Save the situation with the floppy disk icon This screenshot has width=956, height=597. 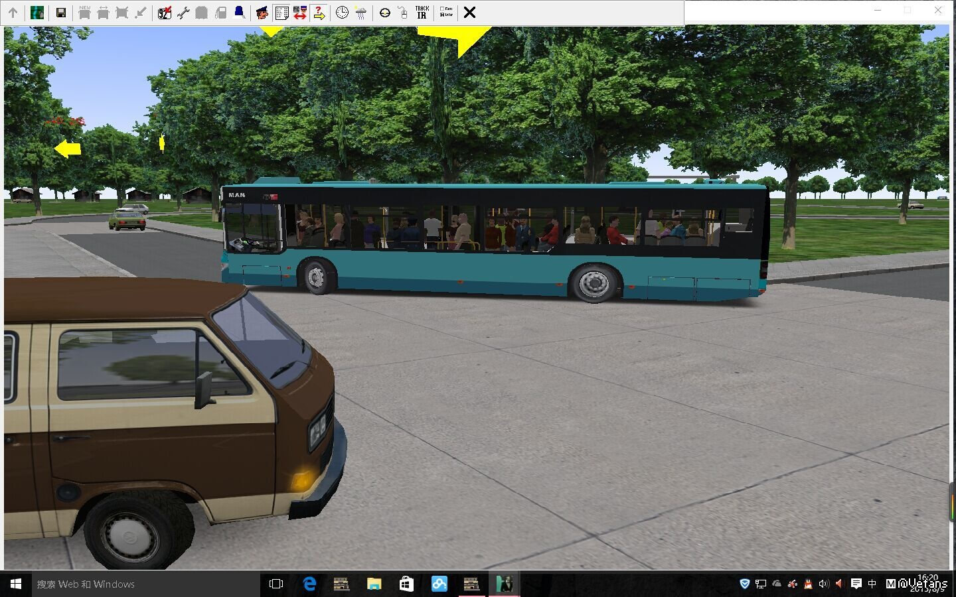tap(61, 13)
